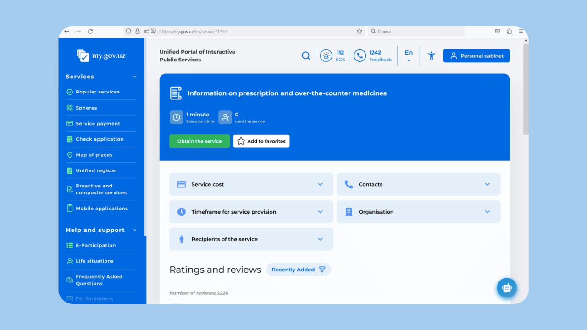Open the chat assistant bubble icon
The image size is (587, 330).
click(x=507, y=288)
